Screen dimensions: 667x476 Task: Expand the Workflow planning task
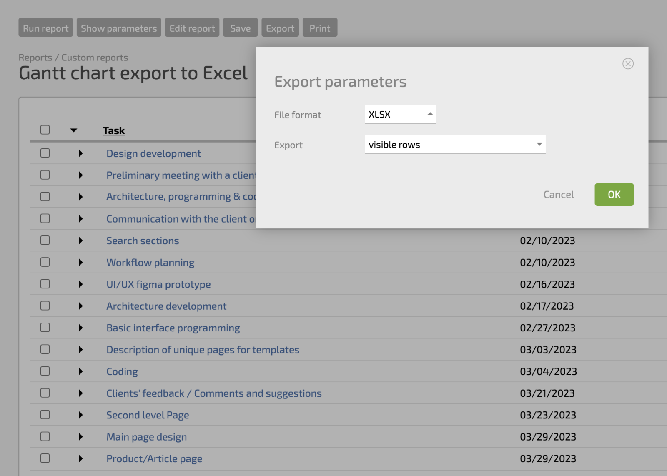click(81, 262)
